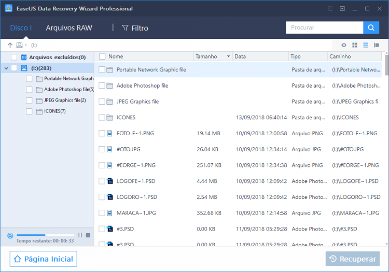The image size is (389, 272).
Task: Click the JPEG Graphics file folder icon in tree
Action: click(x=39, y=101)
